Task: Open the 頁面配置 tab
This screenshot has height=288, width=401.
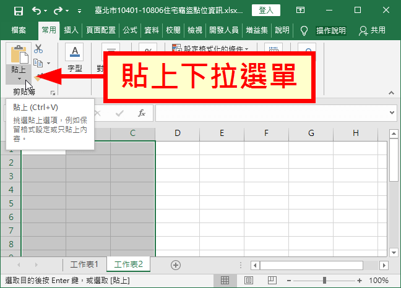Action: pyautogui.click(x=101, y=30)
